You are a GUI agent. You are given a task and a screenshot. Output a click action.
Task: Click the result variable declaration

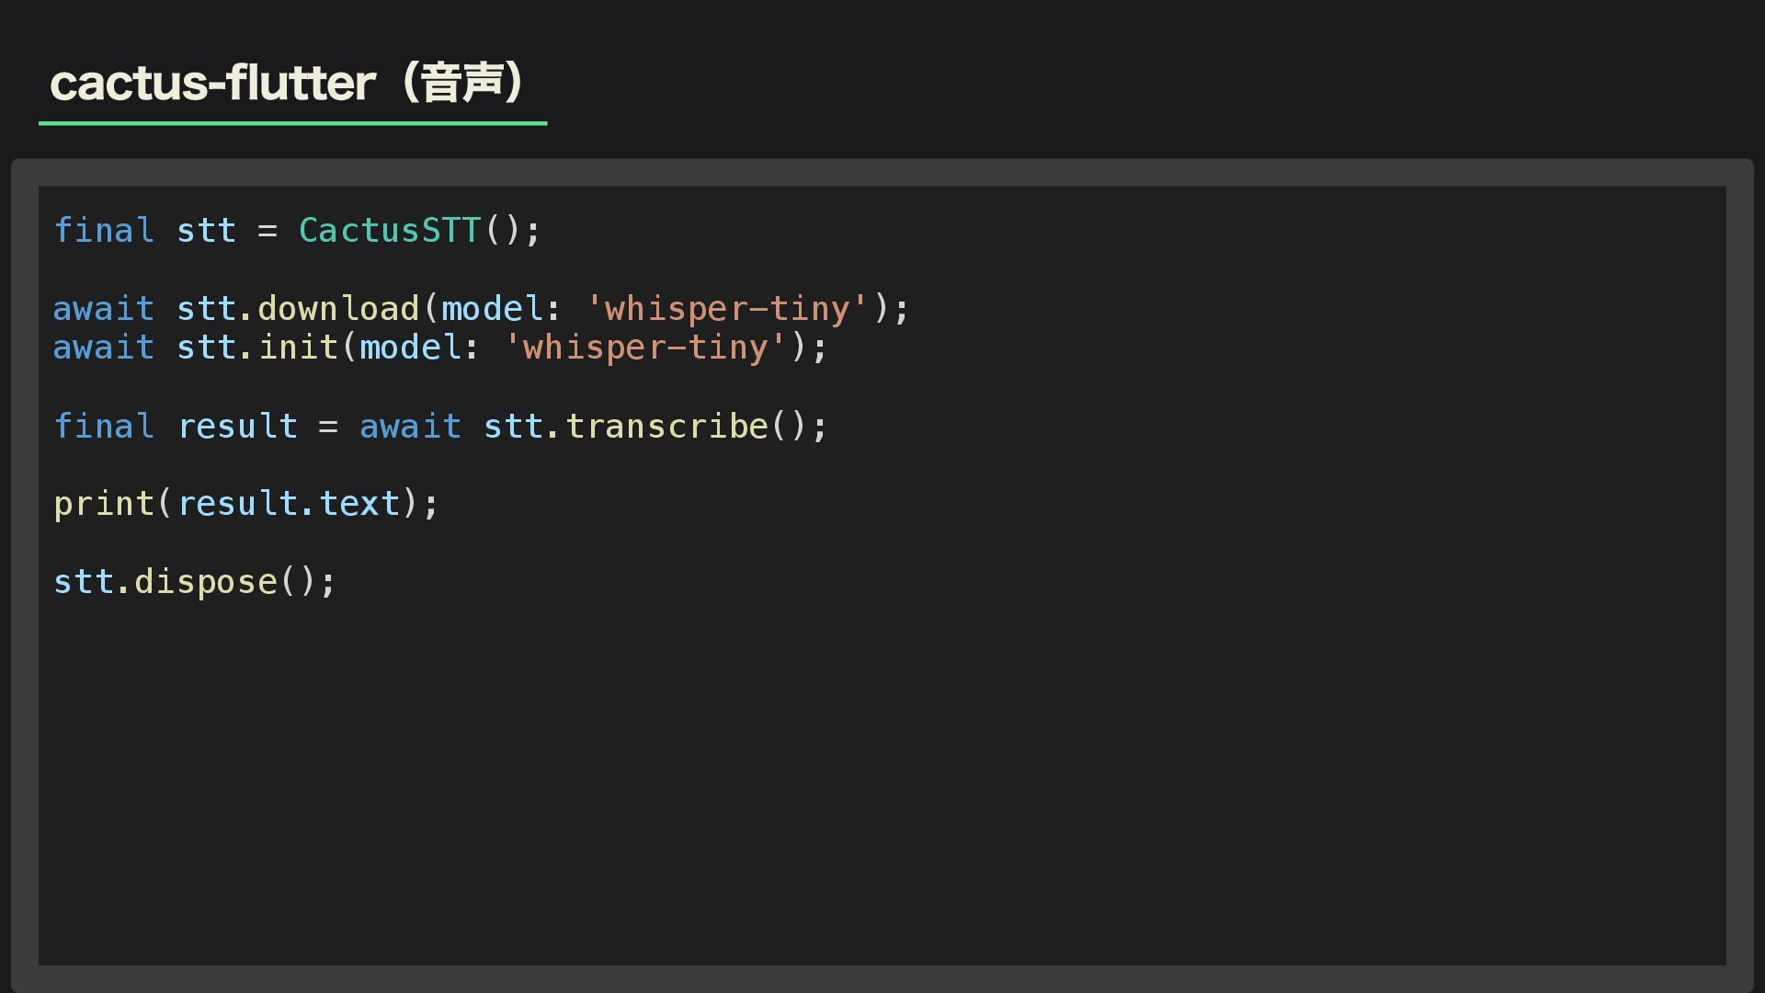237,427
